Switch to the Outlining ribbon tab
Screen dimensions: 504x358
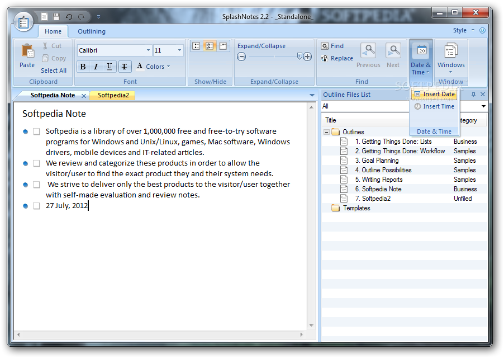(x=92, y=31)
